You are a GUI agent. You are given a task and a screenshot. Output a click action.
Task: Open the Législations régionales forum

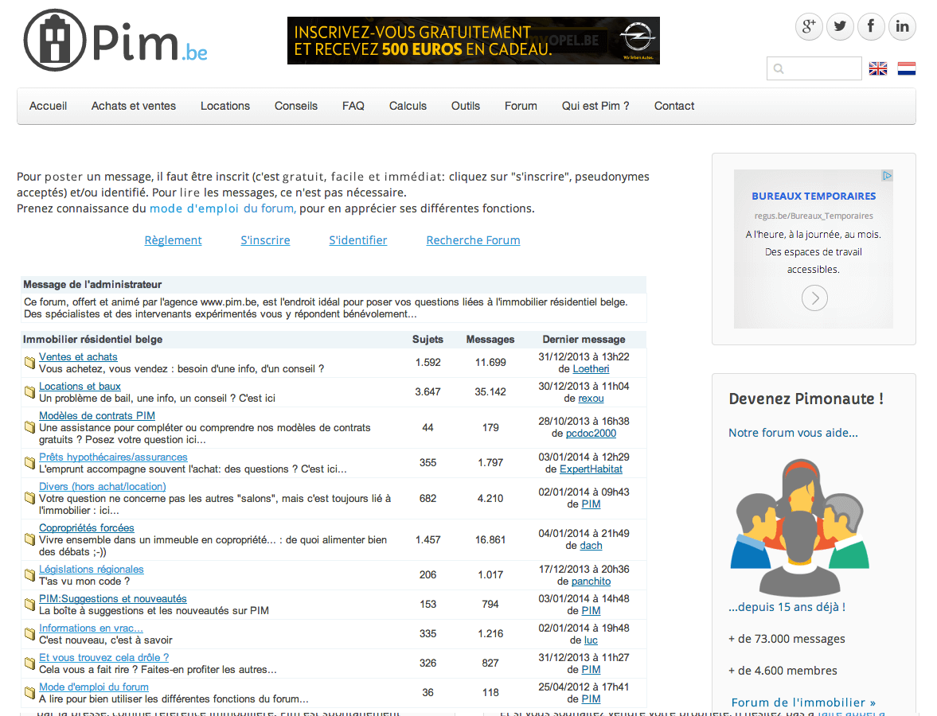(x=92, y=569)
